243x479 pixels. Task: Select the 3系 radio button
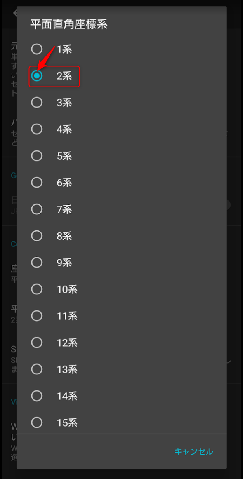37,103
